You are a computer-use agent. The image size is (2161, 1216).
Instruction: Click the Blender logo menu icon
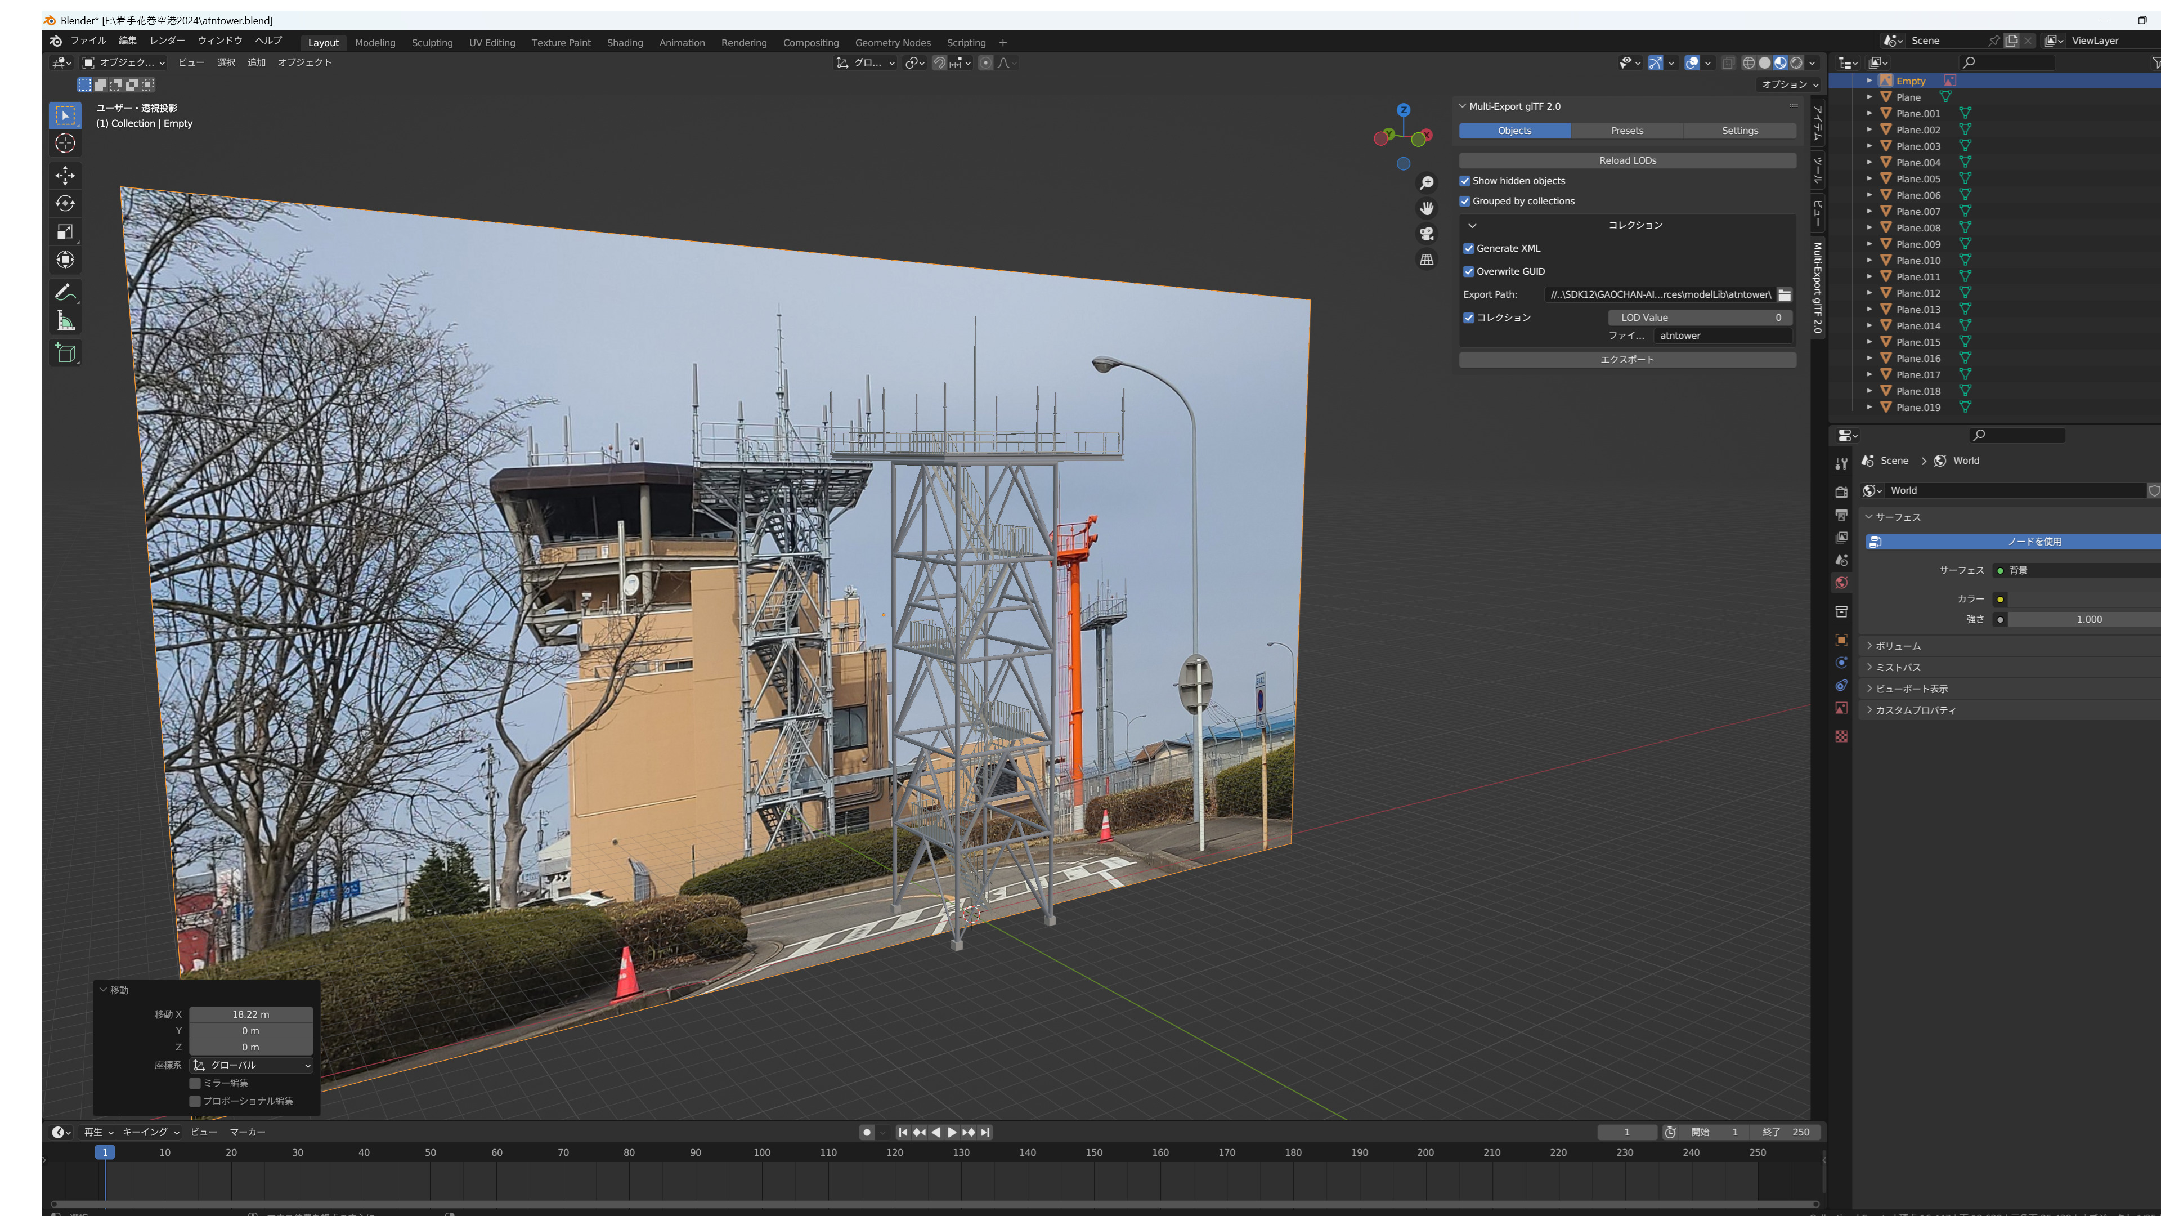point(55,41)
